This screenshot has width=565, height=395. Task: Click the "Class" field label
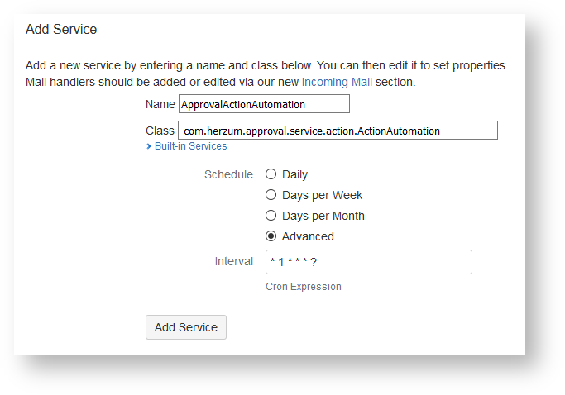160,131
